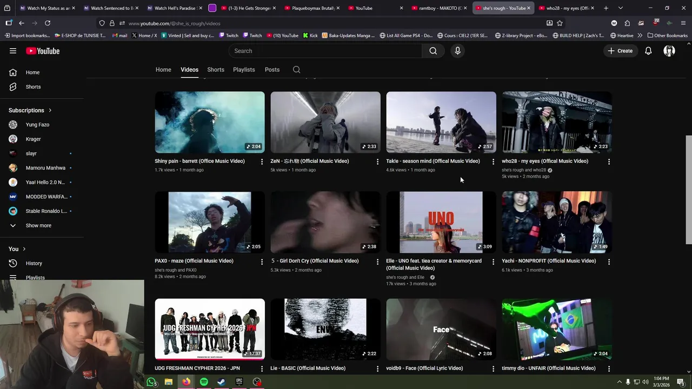Open more actions for Yachi - NONPROFIT video
Image resolution: width=692 pixels, height=389 pixels.
point(609,261)
